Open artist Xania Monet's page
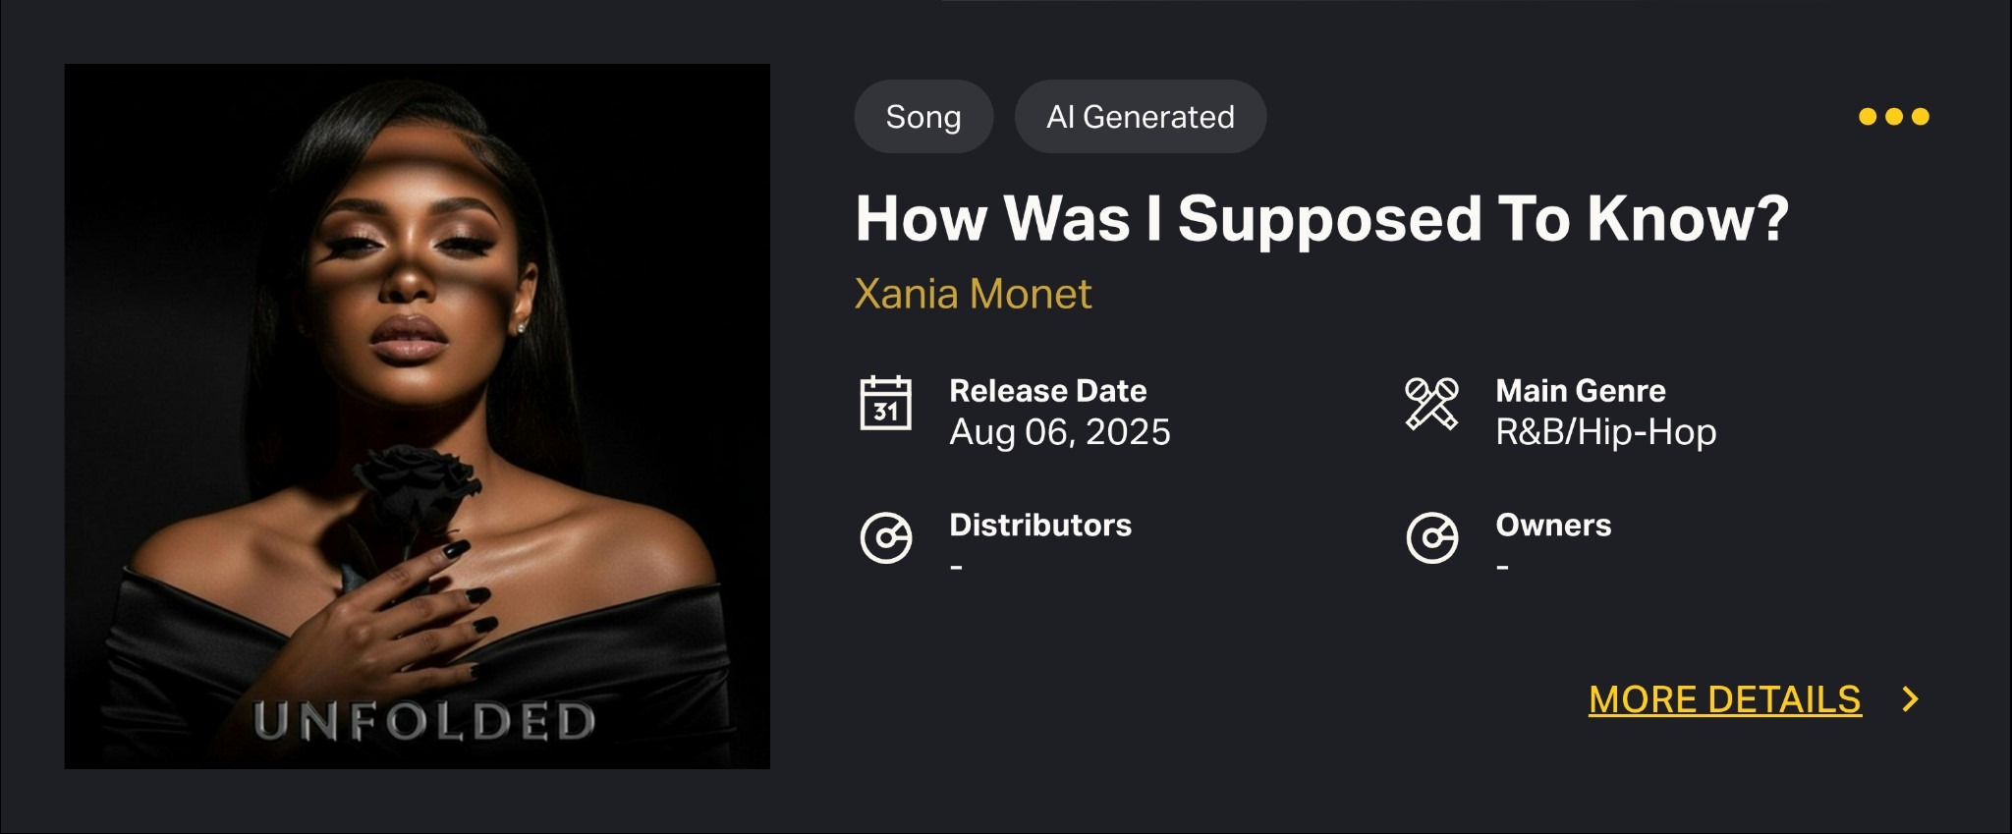The image size is (2012, 834). click(x=973, y=294)
